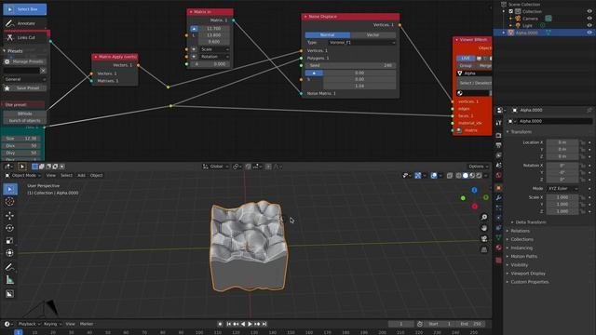Toggle visibility eye of Collection

coord(589,11)
